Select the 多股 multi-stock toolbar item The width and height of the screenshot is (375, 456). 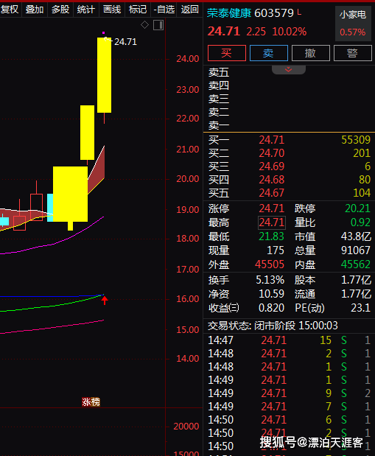point(60,10)
